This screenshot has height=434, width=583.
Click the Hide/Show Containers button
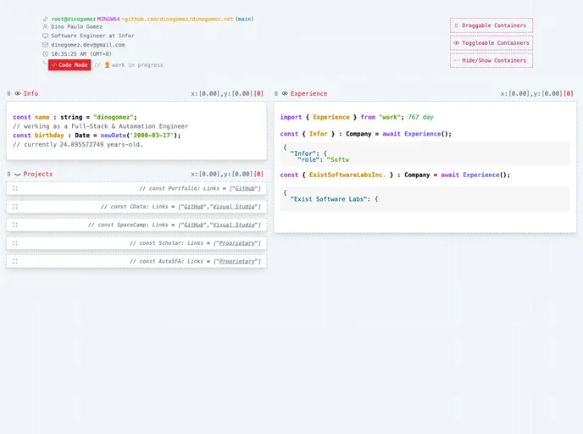(x=491, y=61)
